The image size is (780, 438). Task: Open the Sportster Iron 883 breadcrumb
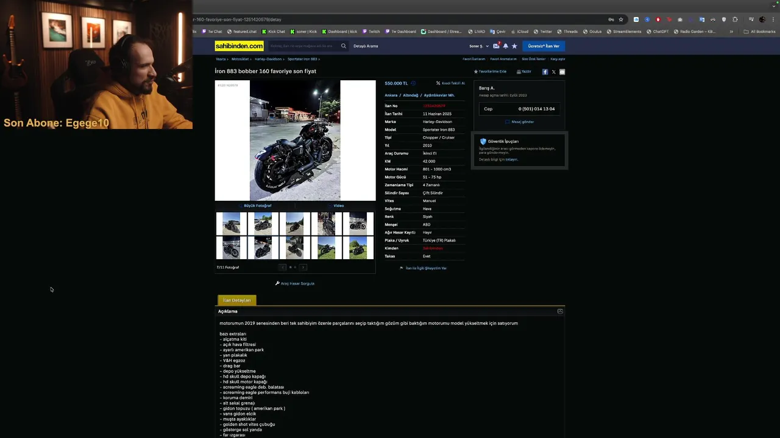click(302, 59)
